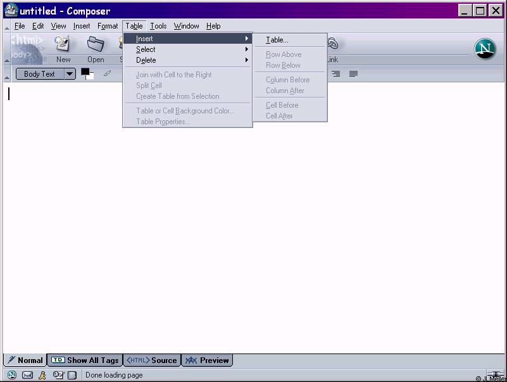Switch to the HTML Source tab
The height and width of the screenshot is (382, 507).
click(x=152, y=360)
